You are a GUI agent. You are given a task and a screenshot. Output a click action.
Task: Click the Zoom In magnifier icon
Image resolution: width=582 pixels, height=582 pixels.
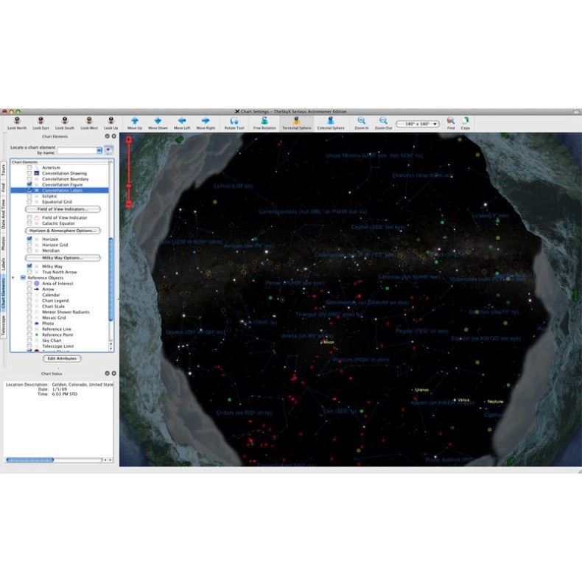[x=362, y=121]
